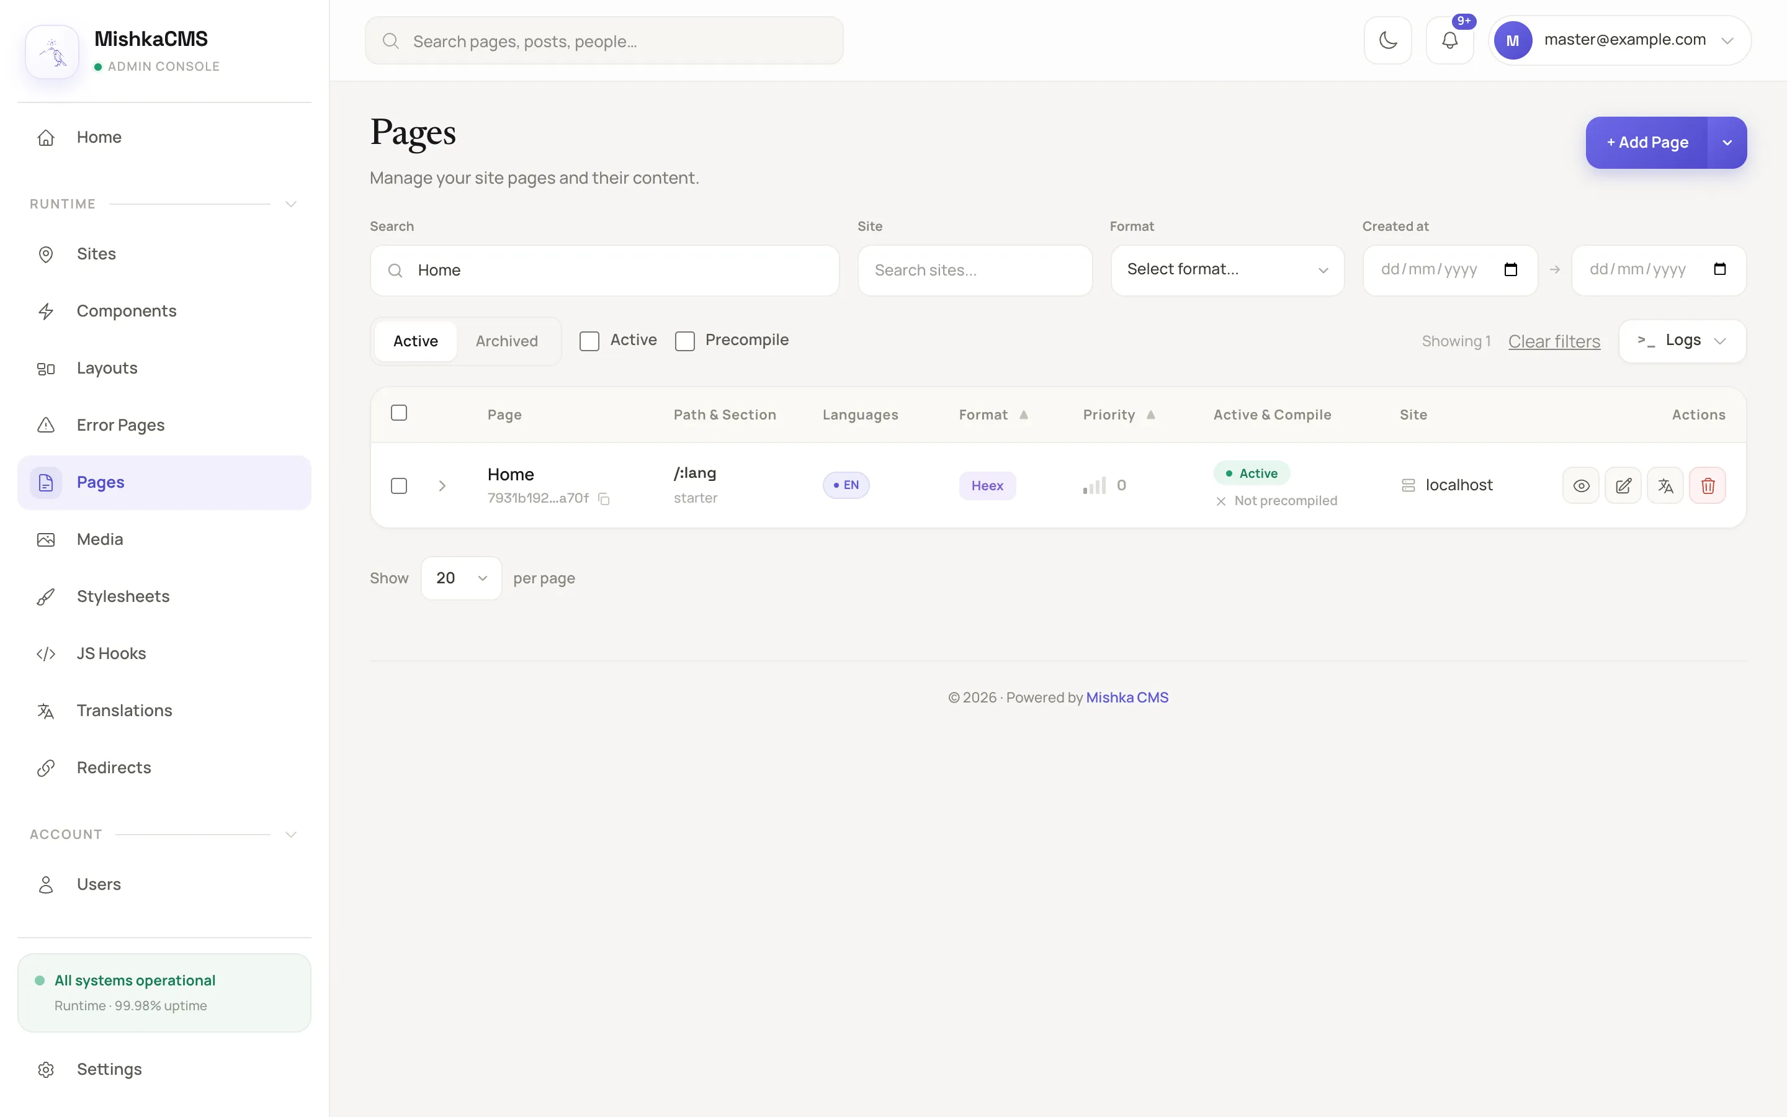Expand the Home page row chevron

(x=442, y=485)
